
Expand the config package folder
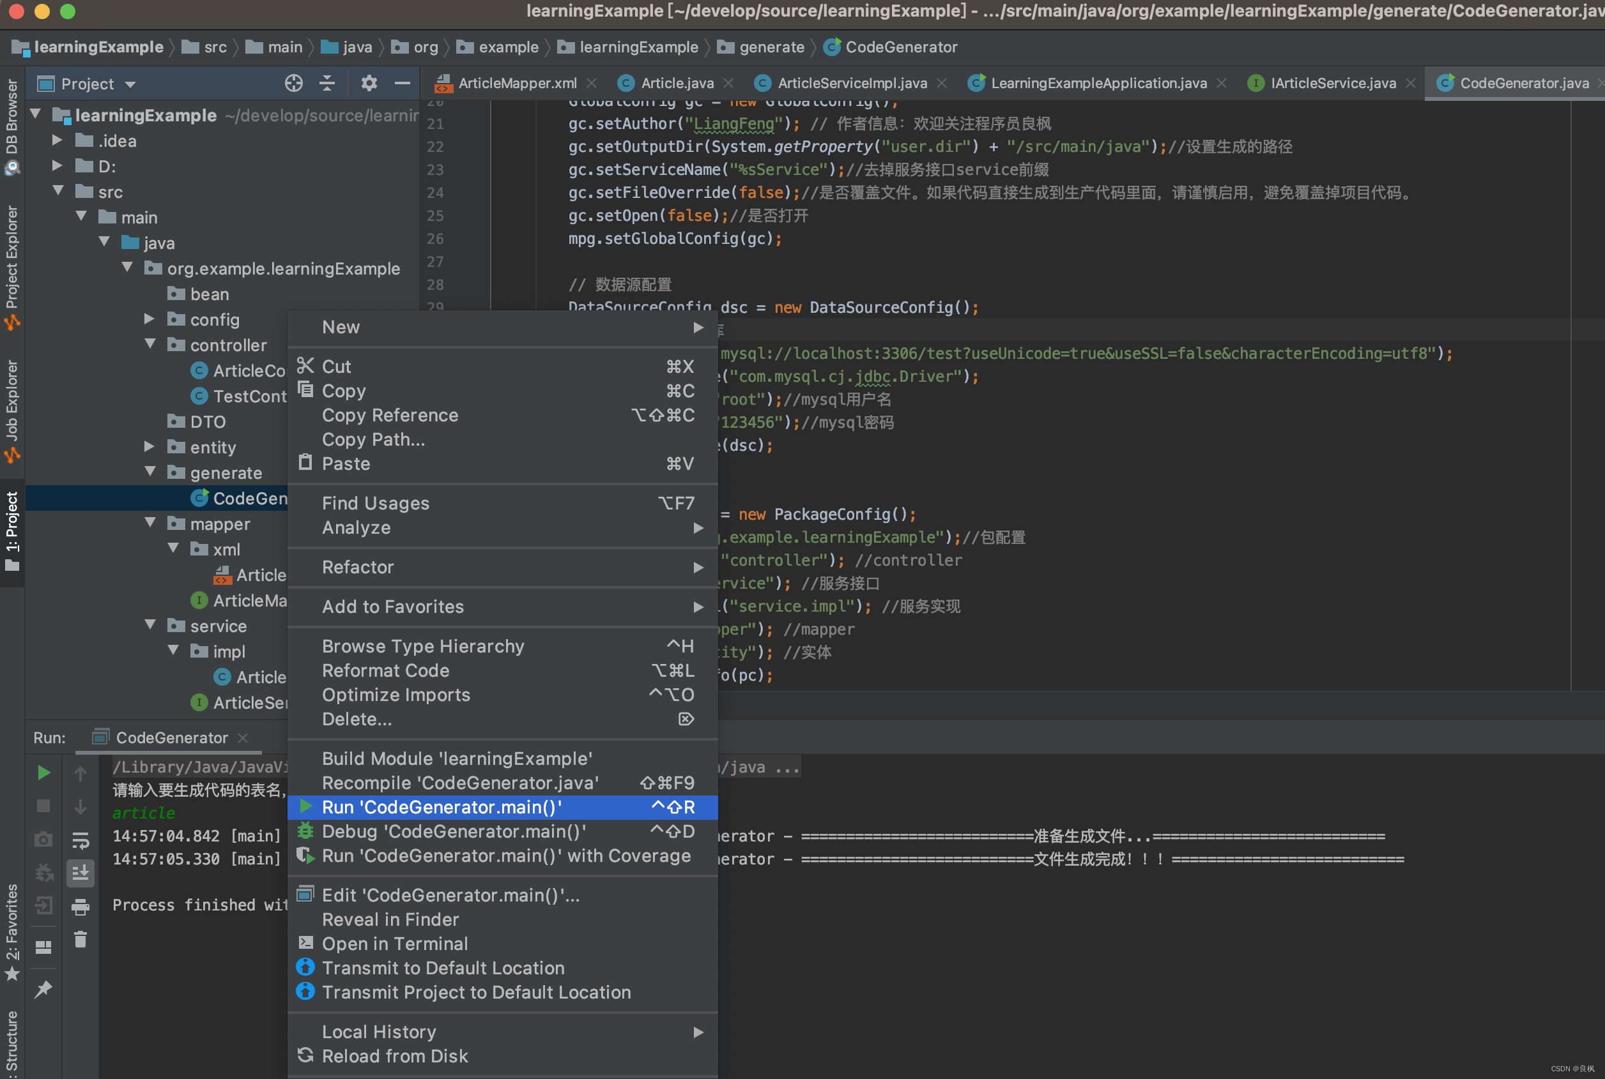[150, 319]
